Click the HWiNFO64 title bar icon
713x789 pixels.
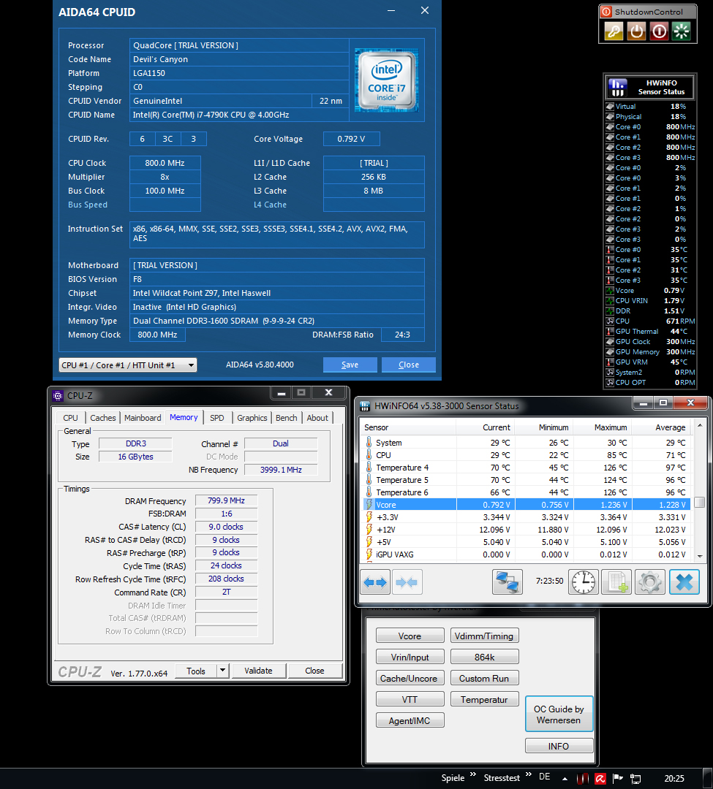point(365,406)
